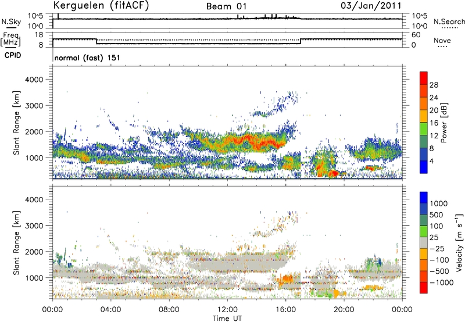465x322 pixels.
Task: Click the "Kerguelen (fitACF)" plot title
Action: click(x=101, y=6)
